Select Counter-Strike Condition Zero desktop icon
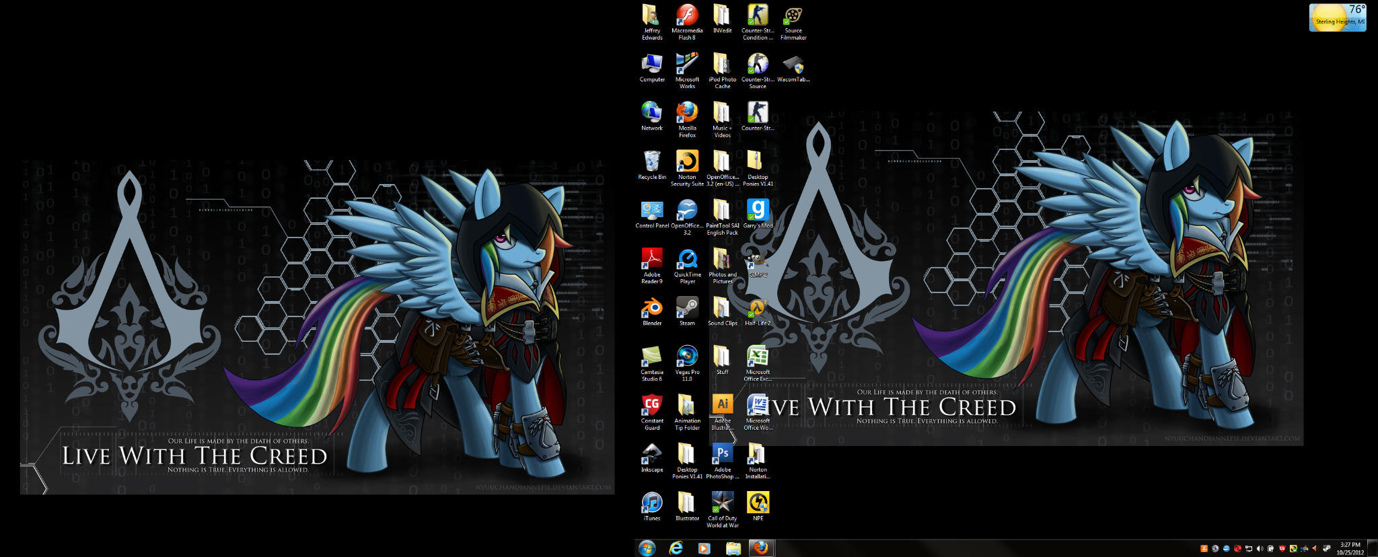The image size is (1378, 557). [x=758, y=23]
